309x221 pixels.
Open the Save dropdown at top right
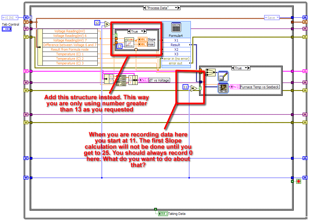[271, 17]
